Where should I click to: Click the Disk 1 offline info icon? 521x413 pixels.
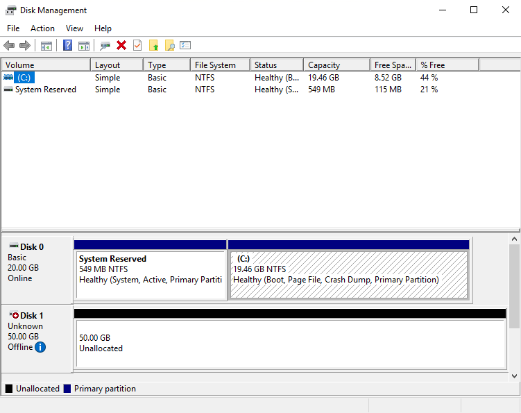[40, 347]
